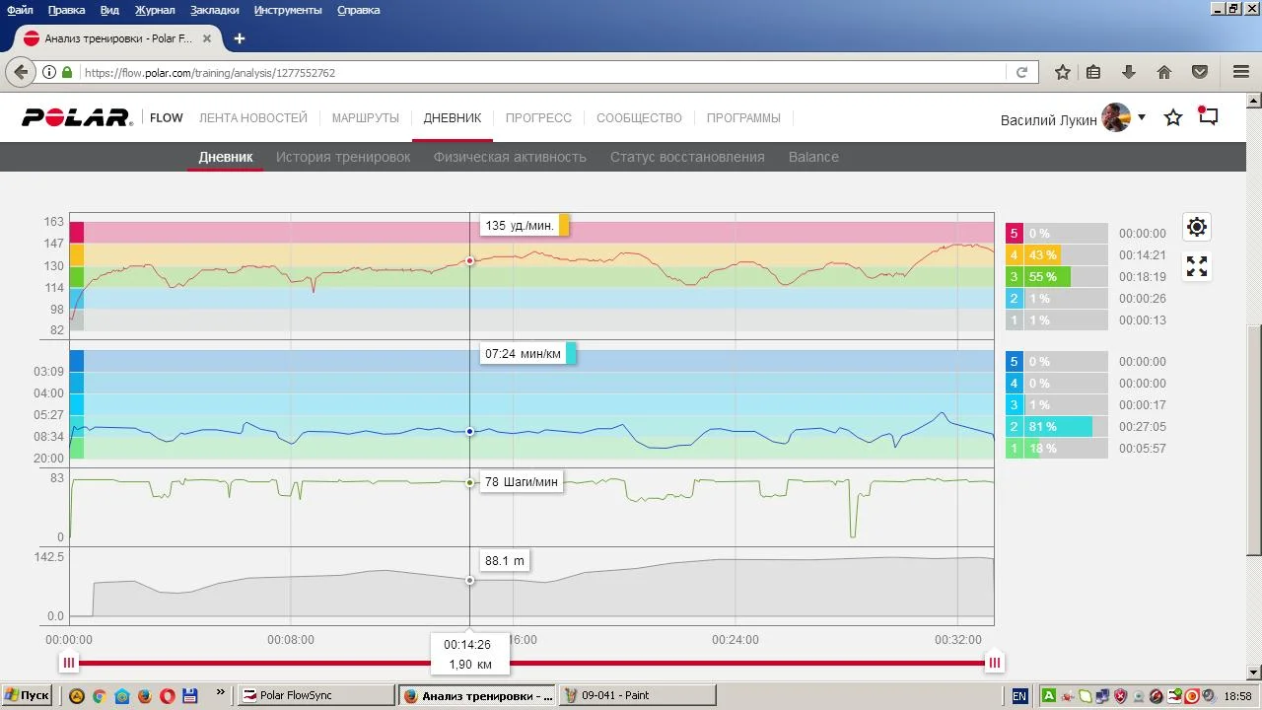Go to СООБЩЕСТВО page
The width and height of the screenshot is (1262, 710).
(639, 118)
